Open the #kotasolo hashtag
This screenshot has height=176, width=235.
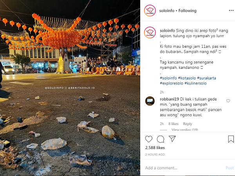[x=187, y=78]
